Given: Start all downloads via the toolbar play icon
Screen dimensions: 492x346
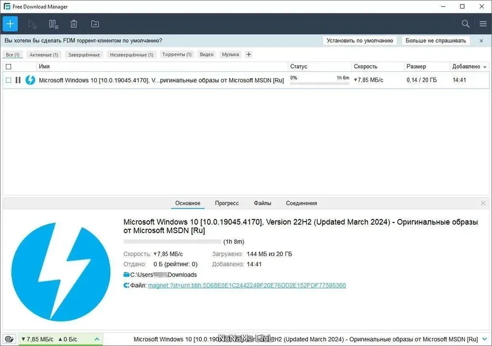Looking at the screenshot, I should click(32, 24).
